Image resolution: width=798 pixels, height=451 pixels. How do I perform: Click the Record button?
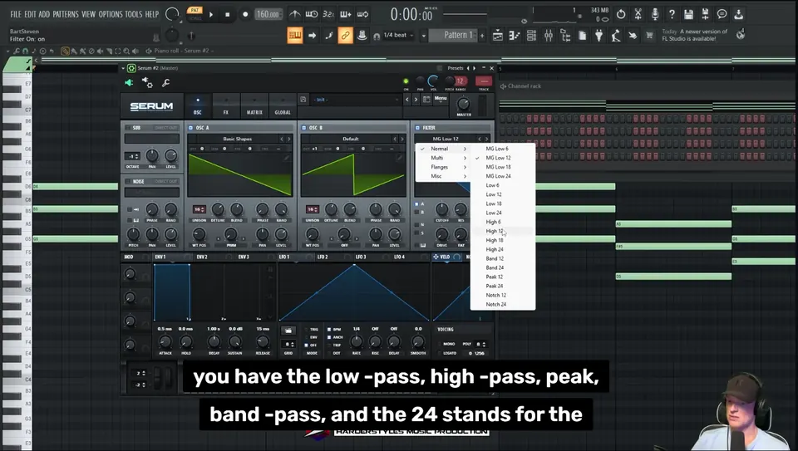coord(244,15)
